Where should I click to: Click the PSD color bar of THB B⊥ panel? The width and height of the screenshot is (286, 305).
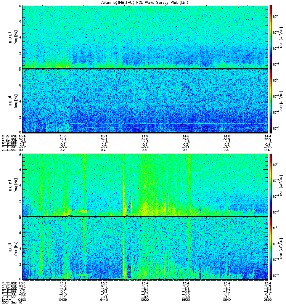click(271, 37)
